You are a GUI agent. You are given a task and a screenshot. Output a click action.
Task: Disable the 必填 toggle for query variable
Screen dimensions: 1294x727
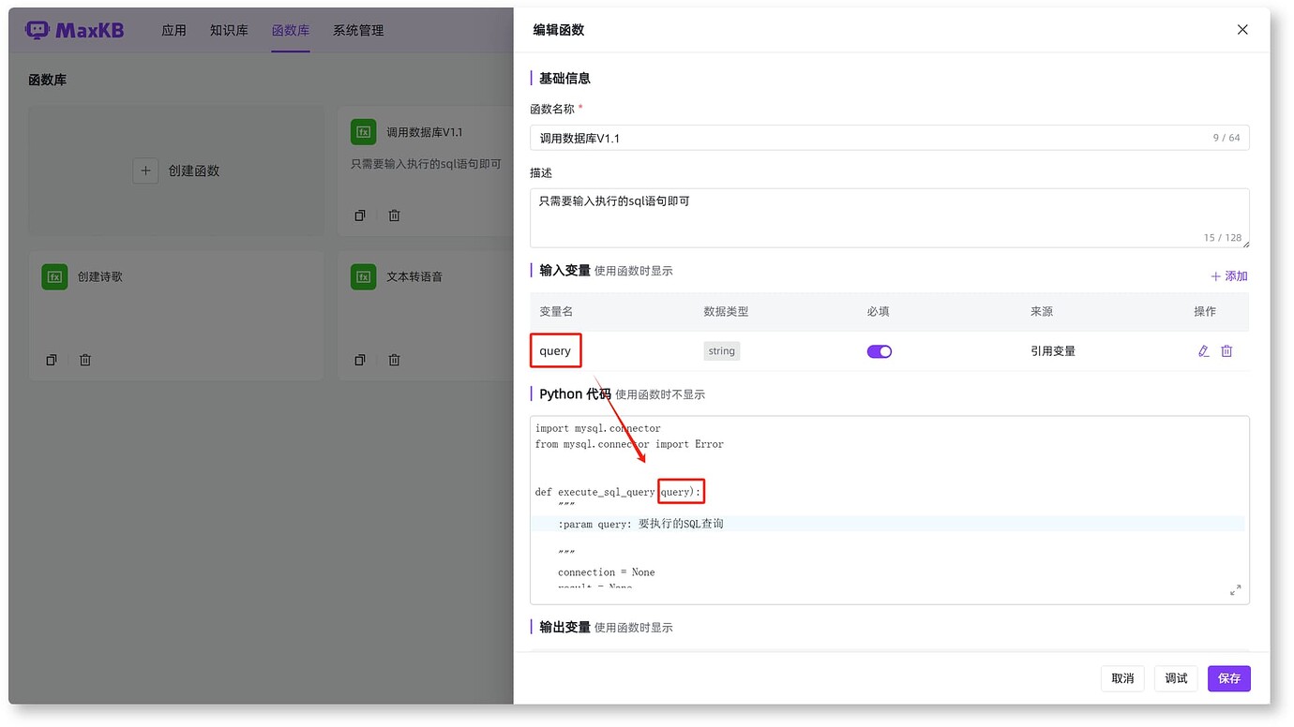879,349
